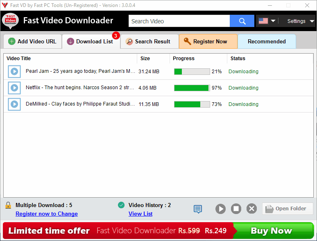
Task: Click Pearl Jam Downloading status text
Action: 243,72
